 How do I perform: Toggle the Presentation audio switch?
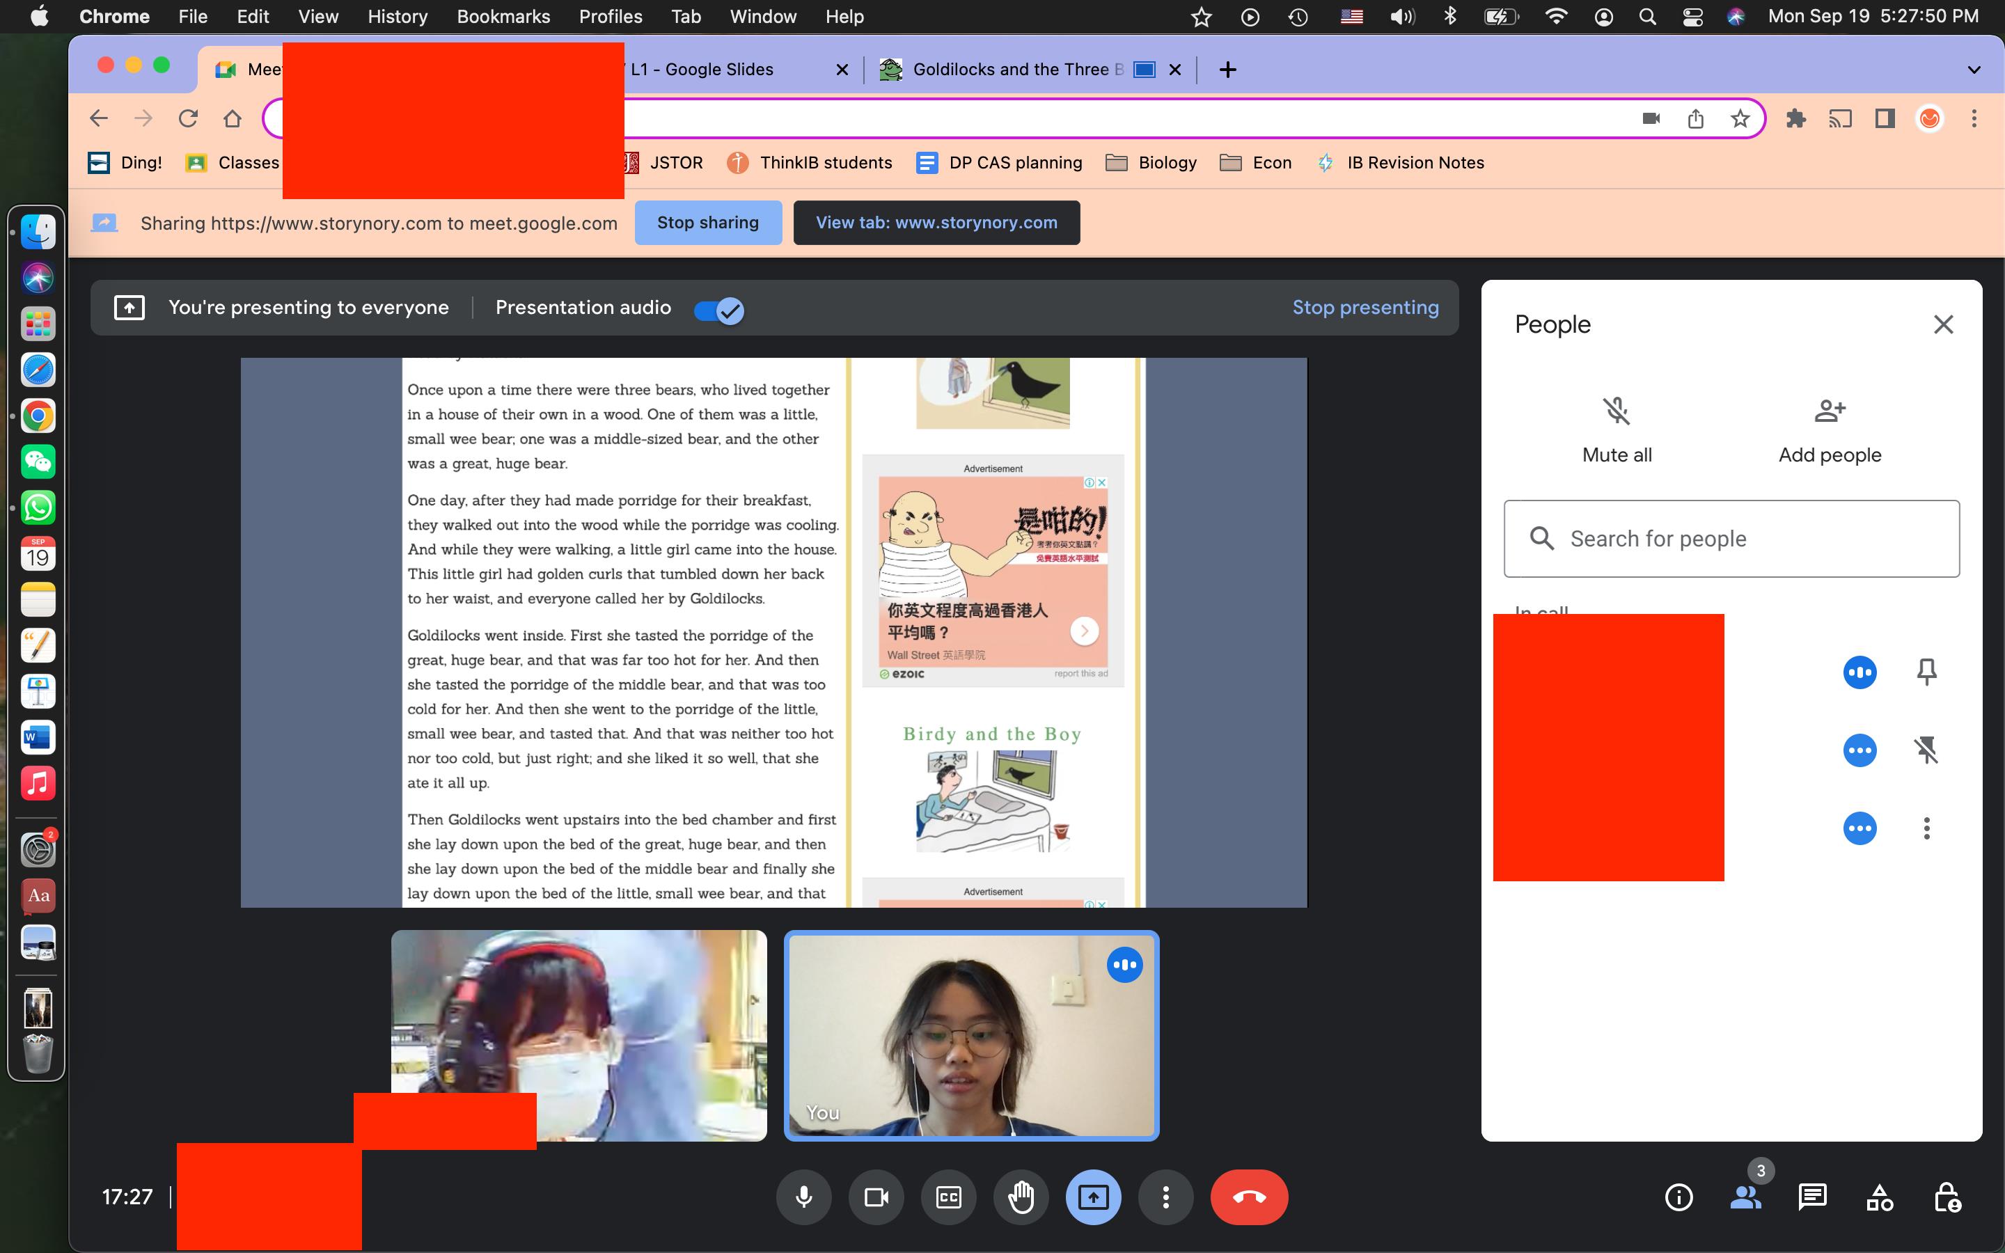click(718, 310)
